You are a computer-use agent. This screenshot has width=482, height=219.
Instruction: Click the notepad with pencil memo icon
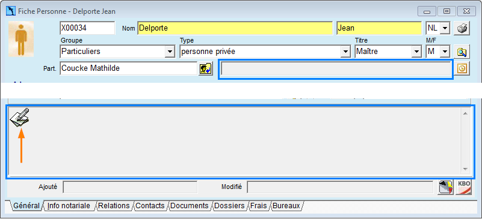click(x=20, y=118)
